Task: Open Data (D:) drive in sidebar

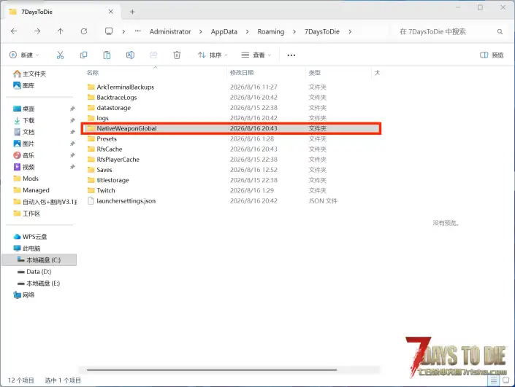Action: [x=34, y=272]
